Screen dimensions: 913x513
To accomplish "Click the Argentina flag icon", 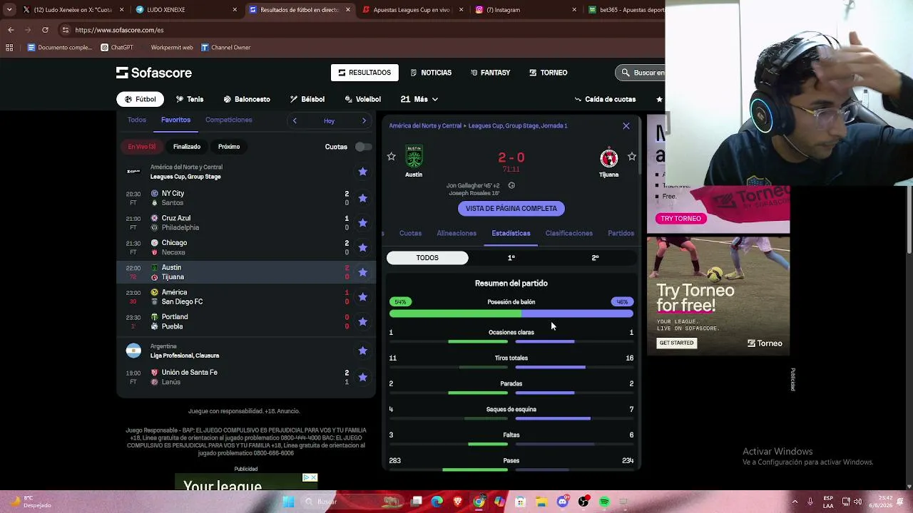I will (133, 351).
